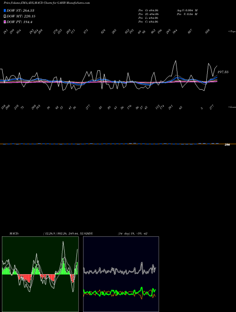Click the 'Pre O: 484.06' open value
Image resolution: width=236 pixels, height=312 pixels.
tap(148, 10)
